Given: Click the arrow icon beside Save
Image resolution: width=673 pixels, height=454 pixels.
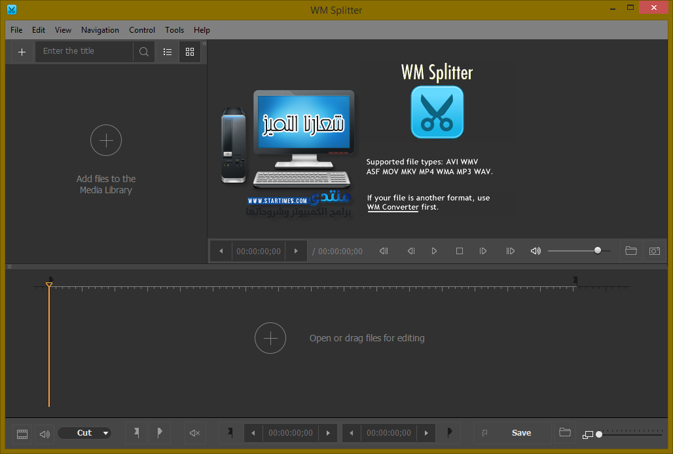Looking at the screenshot, I should (484, 433).
